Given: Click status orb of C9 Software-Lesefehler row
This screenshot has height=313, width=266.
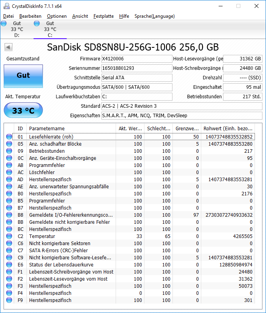Looking at the screenshot, I should coord(9,258).
